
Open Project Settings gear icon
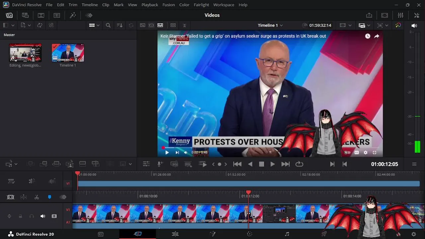pyautogui.click(x=414, y=234)
